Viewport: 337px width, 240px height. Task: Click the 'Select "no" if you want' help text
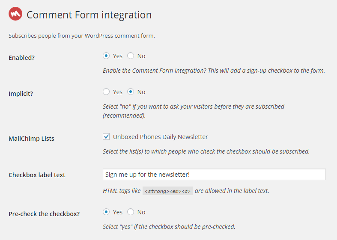[x=194, y=111]
